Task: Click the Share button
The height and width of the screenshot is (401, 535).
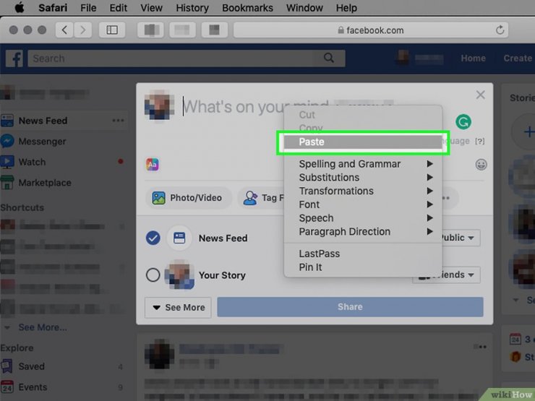Action: (350, 307)
